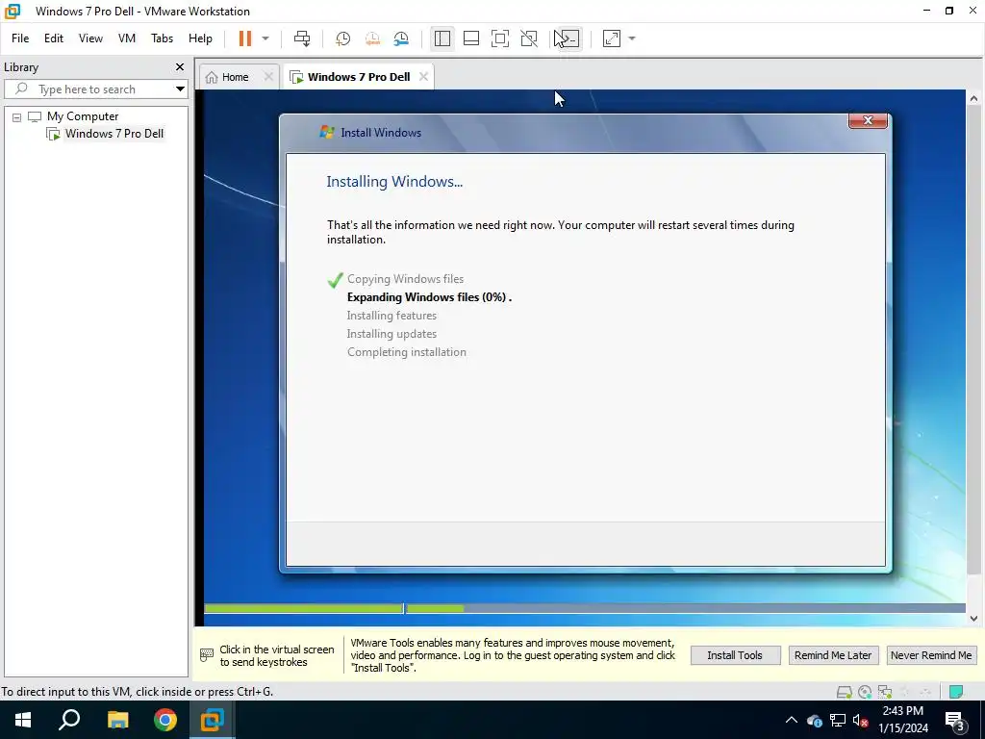
Task: Close the Home tab
Action: [268, 77]
